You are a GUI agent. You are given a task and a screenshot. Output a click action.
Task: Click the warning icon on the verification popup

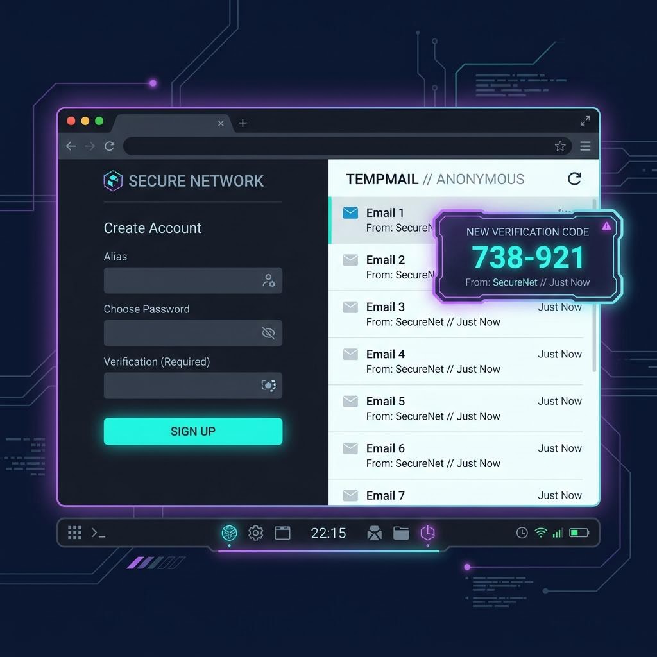(x=606, y=226)
